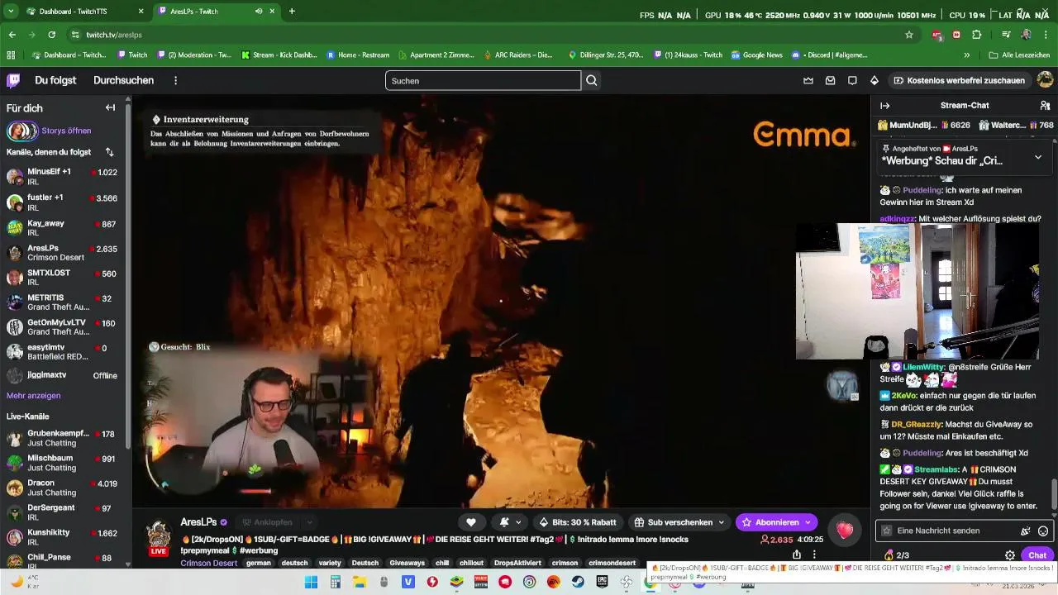
Task: Open the Steam taskbar icon
Action: pos(578,582)
